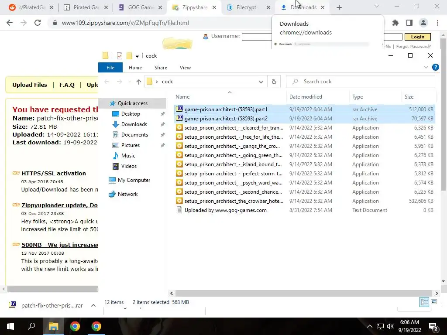Image resolution: width=447 pixels, height=335 pixels.
Task: Open Explorer help question mark
Action: click(435, 67)
